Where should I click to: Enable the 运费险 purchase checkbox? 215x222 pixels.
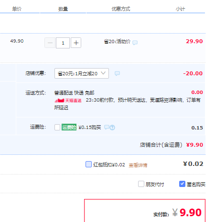(57, 127)
